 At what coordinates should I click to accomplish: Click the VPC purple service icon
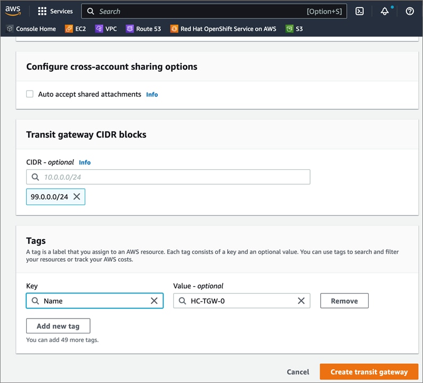pyautogui.click(x=99, y=29)
